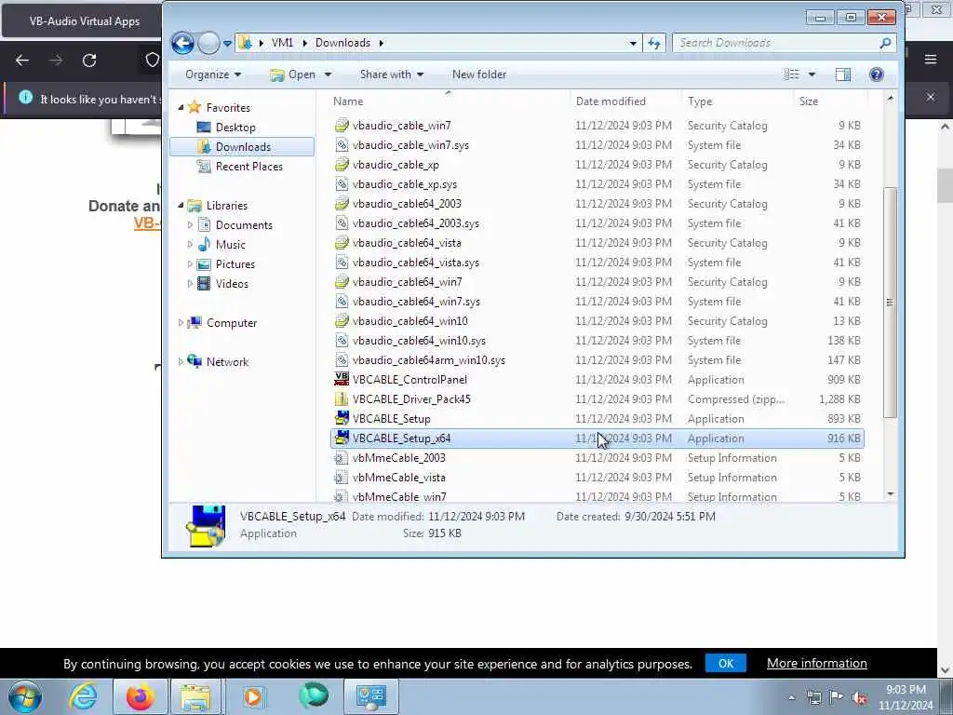Click the New folder button
This screenshot has width=953, height=715.
[x=479, y=74]
